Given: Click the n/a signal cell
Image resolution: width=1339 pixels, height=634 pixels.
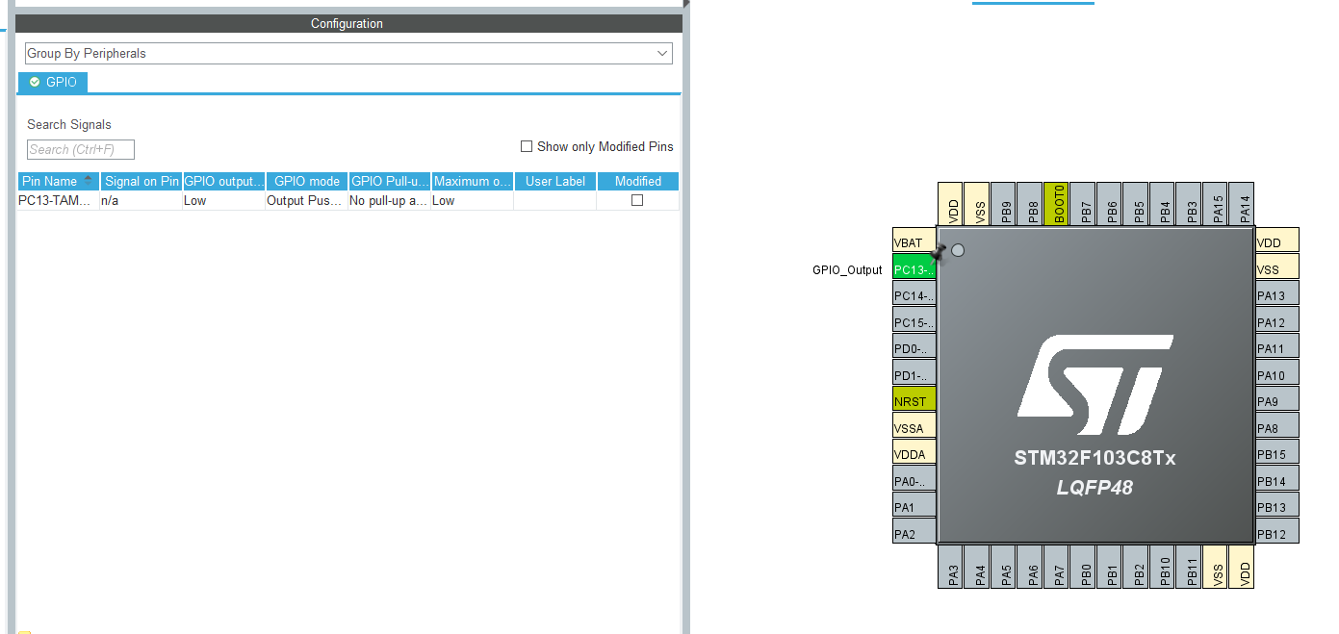Looking at the screenshot, I should pyautogui.click(x=142, y=200).
